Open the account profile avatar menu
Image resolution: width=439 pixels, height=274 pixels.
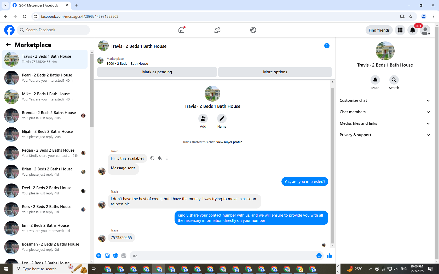425,30
